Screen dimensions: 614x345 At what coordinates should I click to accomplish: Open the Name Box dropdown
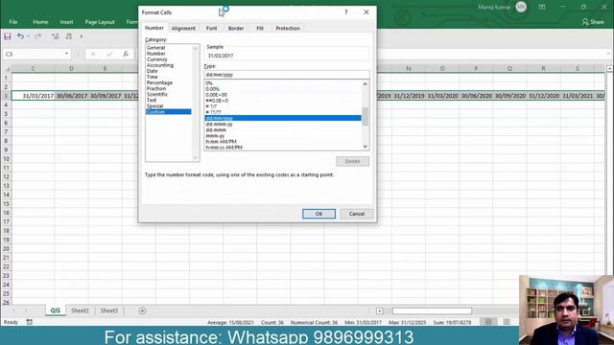coord(66,54)
